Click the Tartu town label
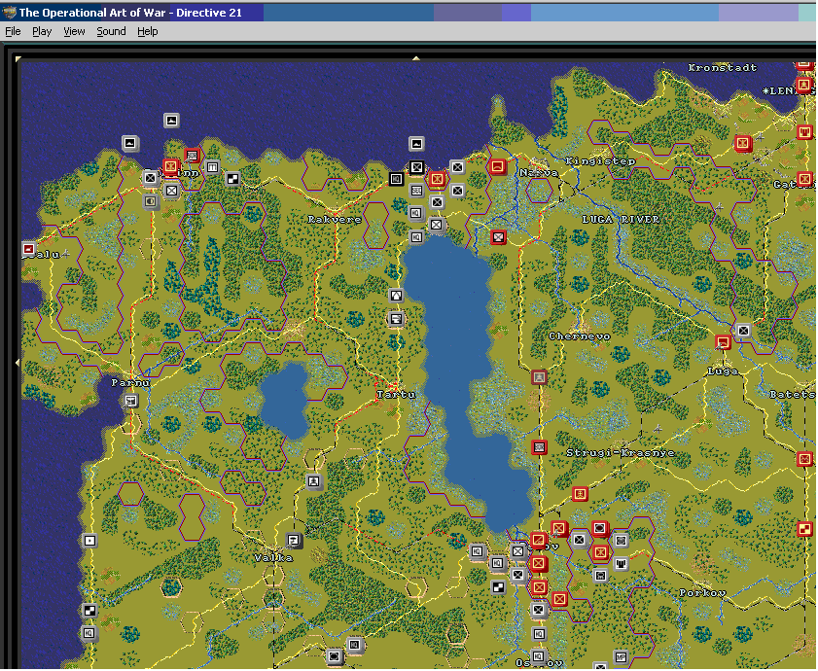 397,395
